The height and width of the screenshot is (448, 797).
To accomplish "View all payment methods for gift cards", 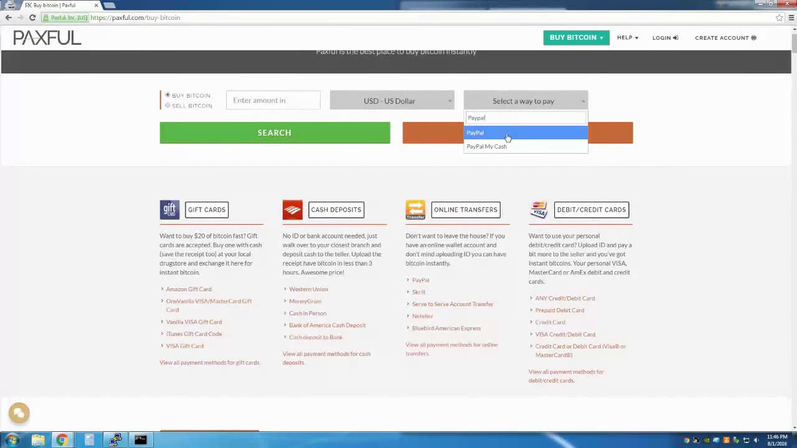I will pyautogui.click(x=210, y=362).
